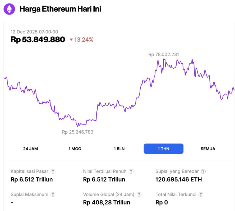Screen dimensions: 235x211
Task: Open the Suplai Maksimum help icon
Action: 53,194
